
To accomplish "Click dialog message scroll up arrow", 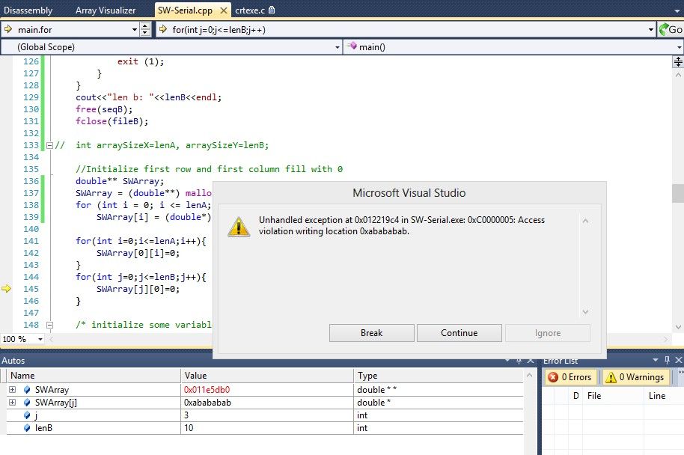I will coord(585,222).
